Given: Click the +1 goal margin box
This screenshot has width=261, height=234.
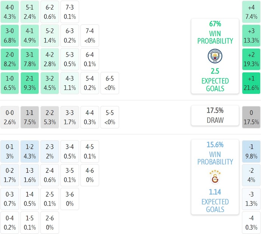Looking at the screenshot, I should [x=252, y=83].
